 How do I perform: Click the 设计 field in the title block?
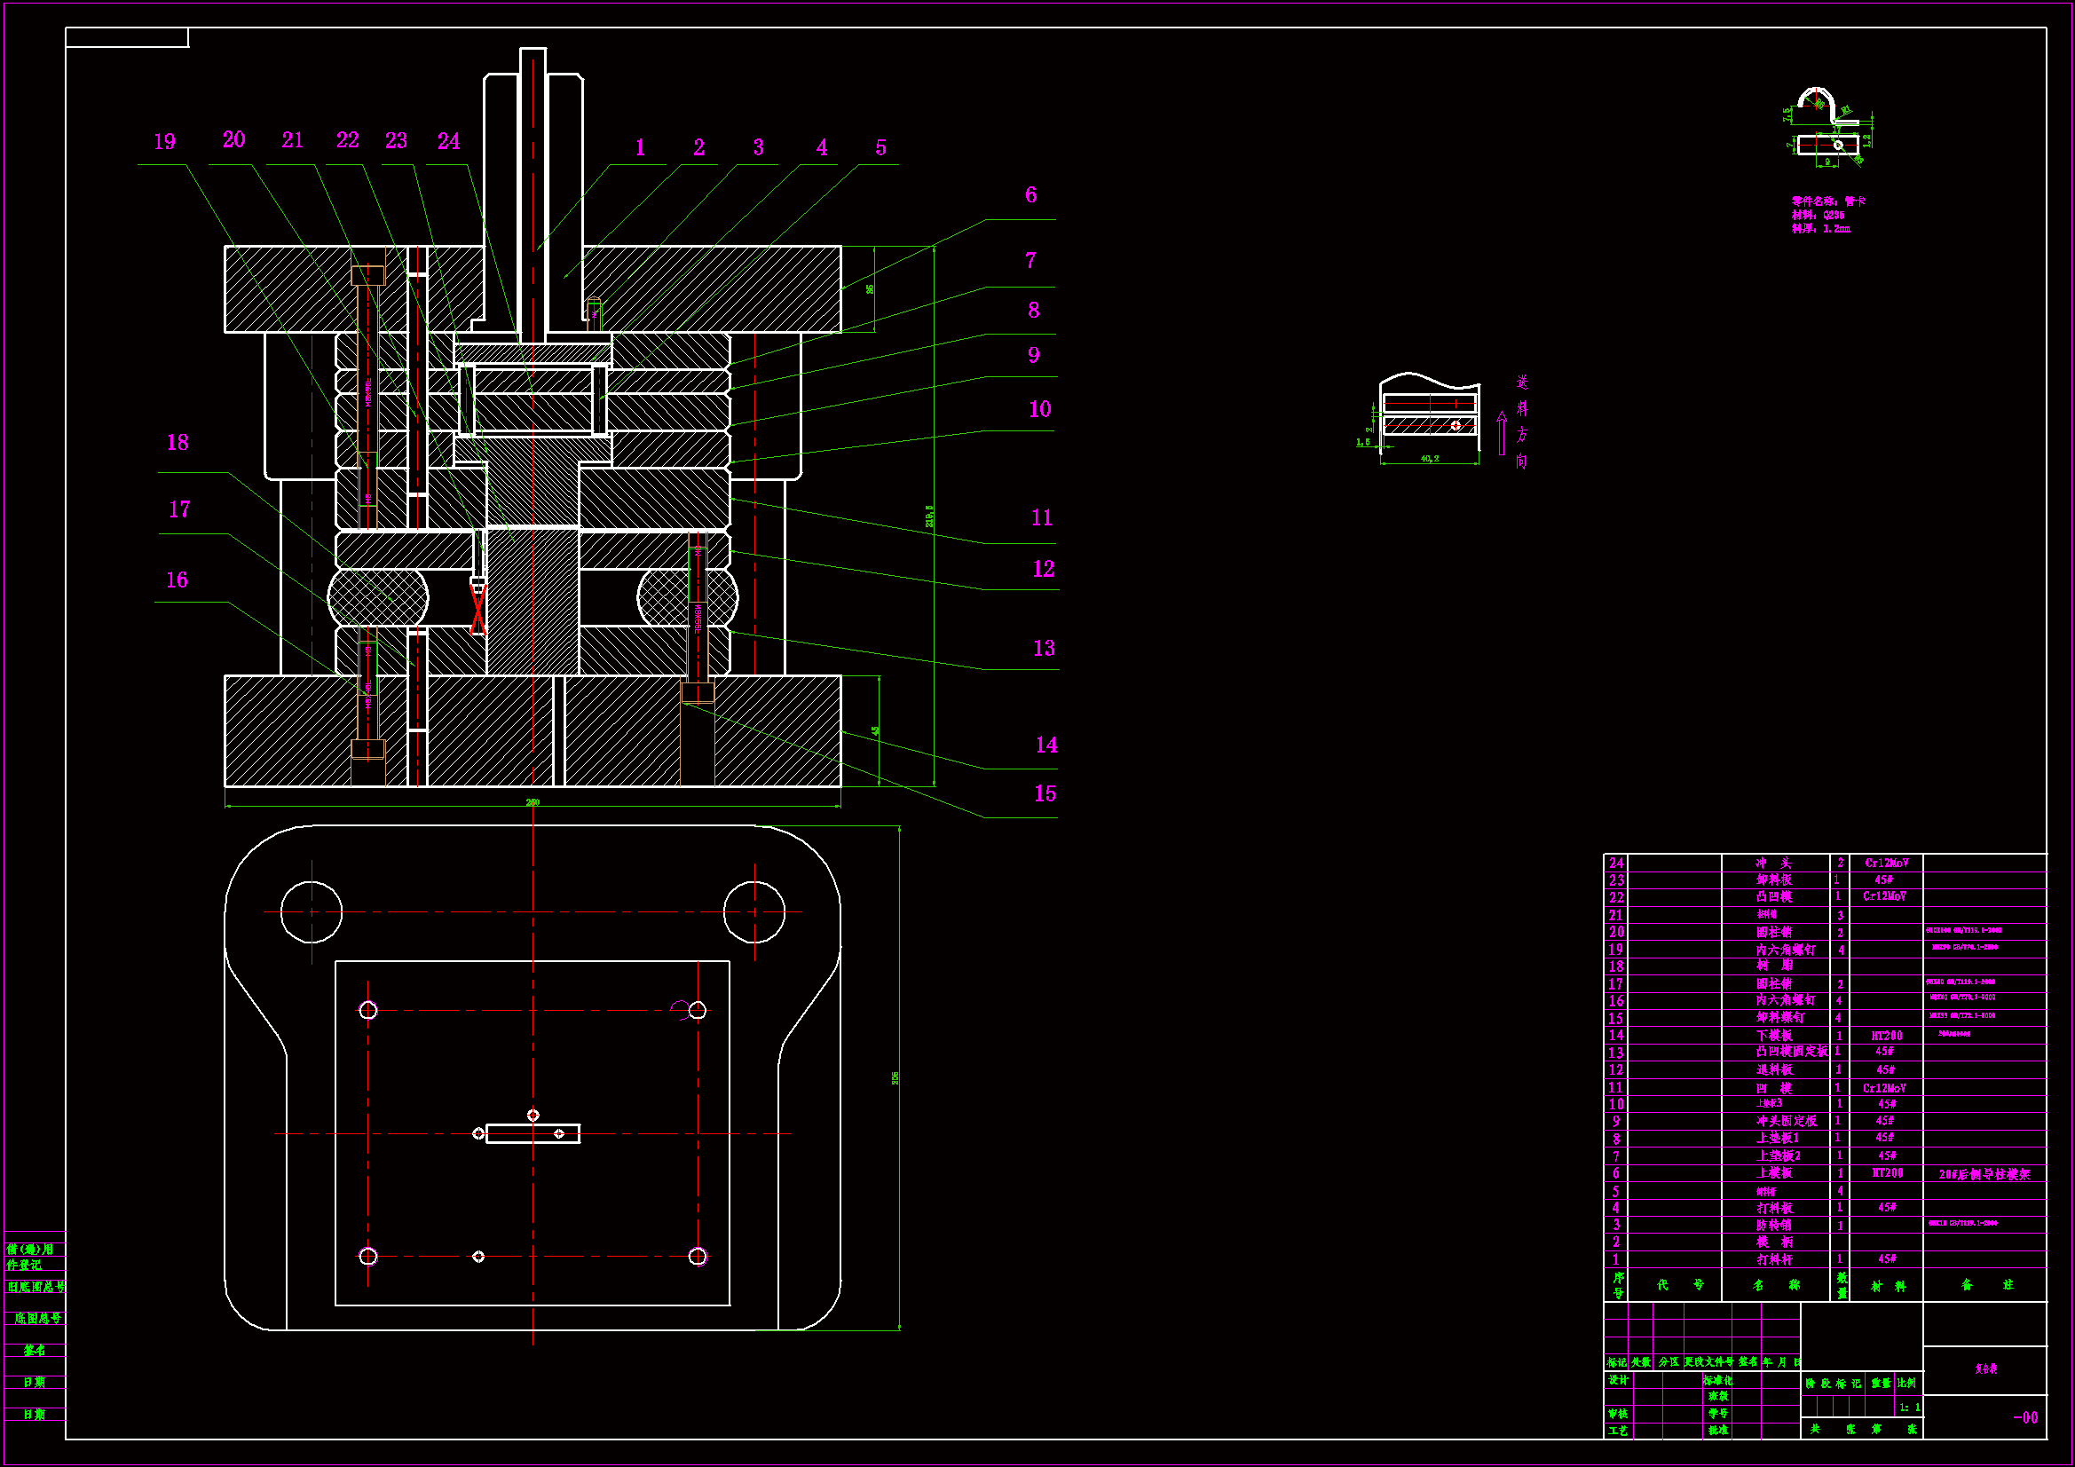coord(1618,1380)
